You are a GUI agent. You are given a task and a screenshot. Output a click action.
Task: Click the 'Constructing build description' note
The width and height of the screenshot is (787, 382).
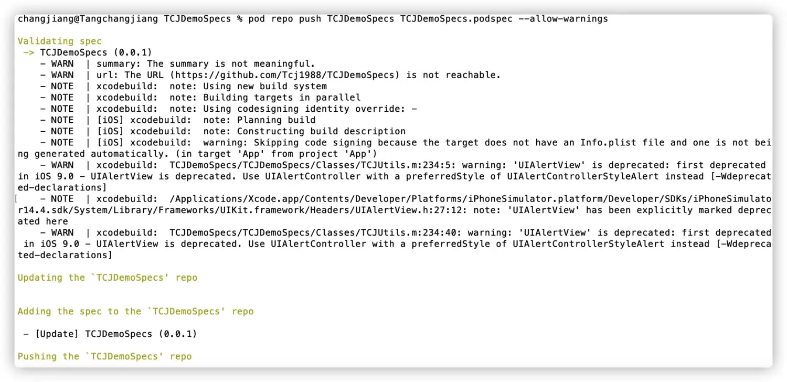click(x=321, y=131)
